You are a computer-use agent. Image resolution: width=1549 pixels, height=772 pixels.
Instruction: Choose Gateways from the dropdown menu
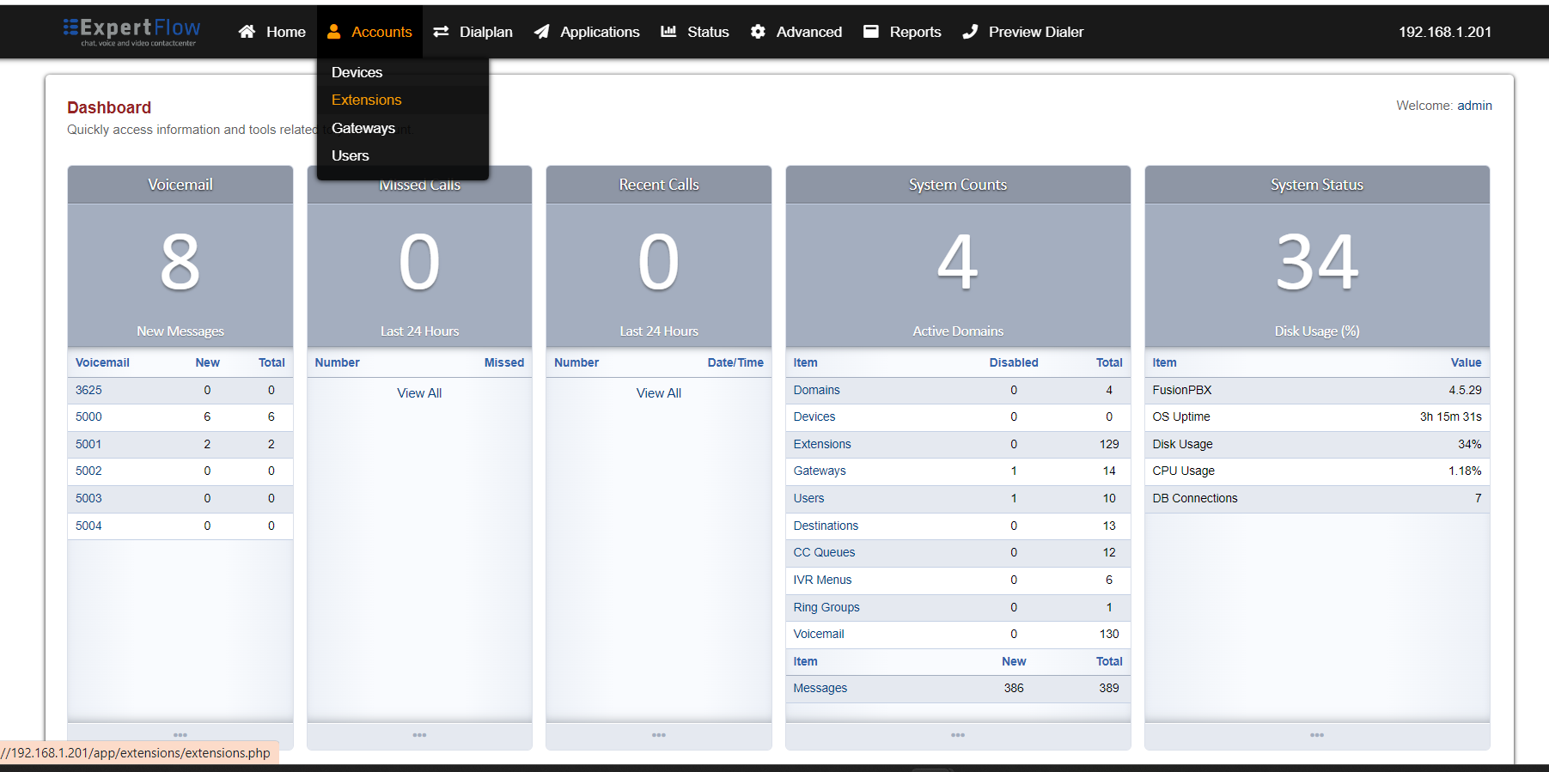tap(363, 128)
